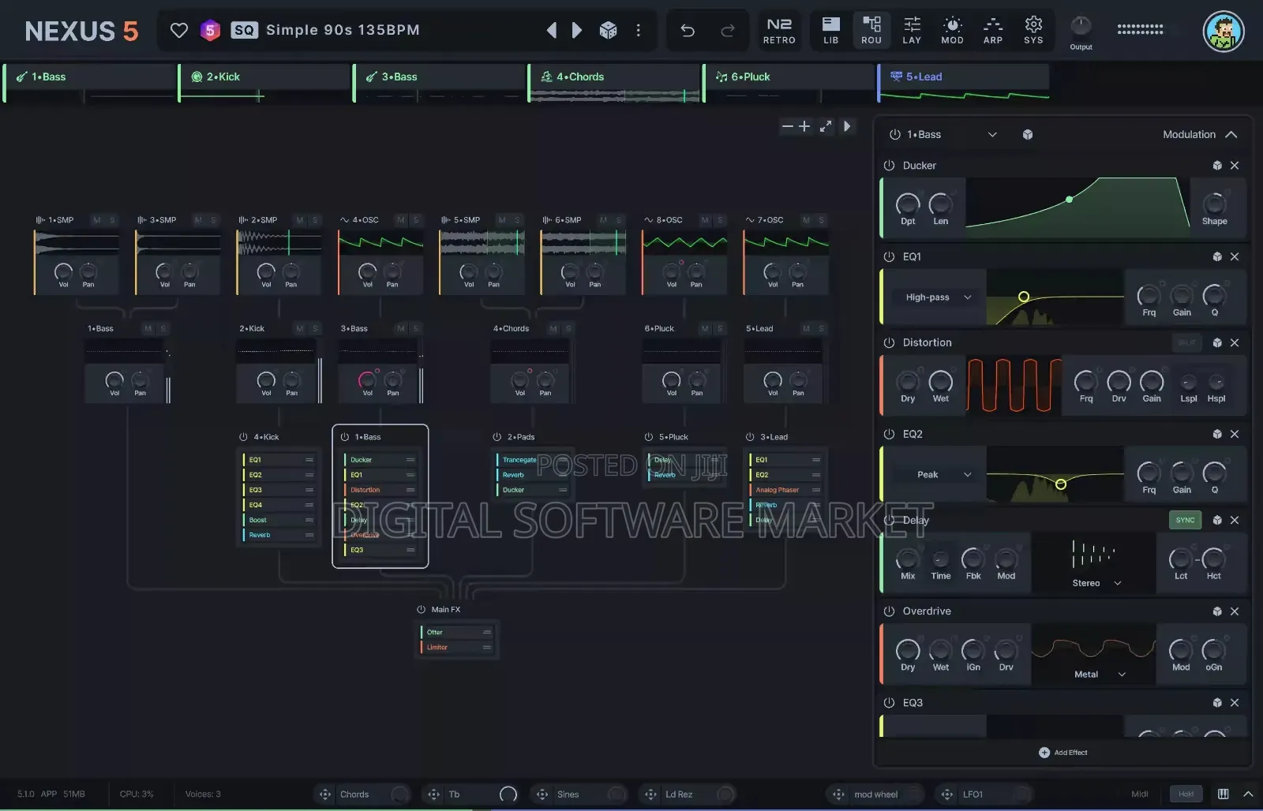Zoom in the routing view
The height and width of the screenshot is (811, 1263).
[x=804, y=126]
